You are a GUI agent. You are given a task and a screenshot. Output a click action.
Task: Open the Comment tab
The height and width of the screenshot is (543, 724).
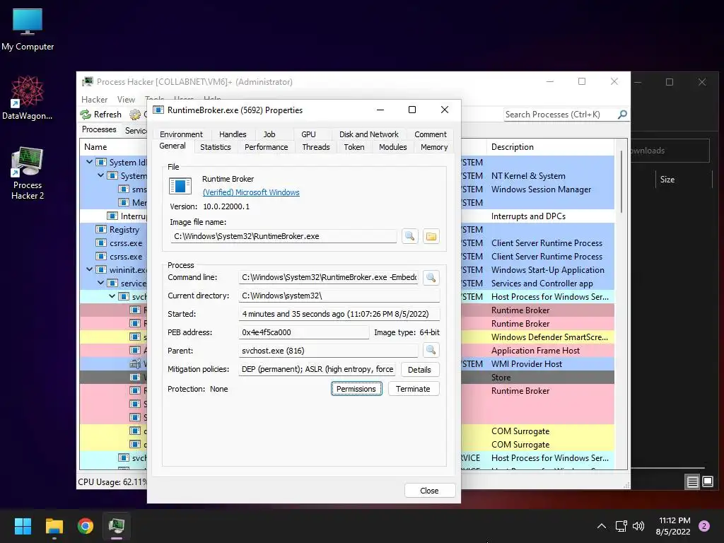pyautogui.click(x=431, y=134)
